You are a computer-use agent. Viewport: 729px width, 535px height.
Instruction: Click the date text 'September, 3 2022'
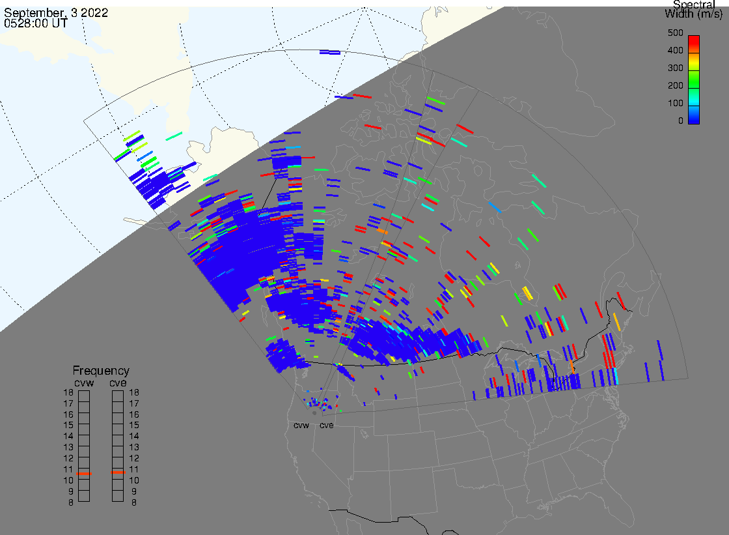[x=56, y=12]
